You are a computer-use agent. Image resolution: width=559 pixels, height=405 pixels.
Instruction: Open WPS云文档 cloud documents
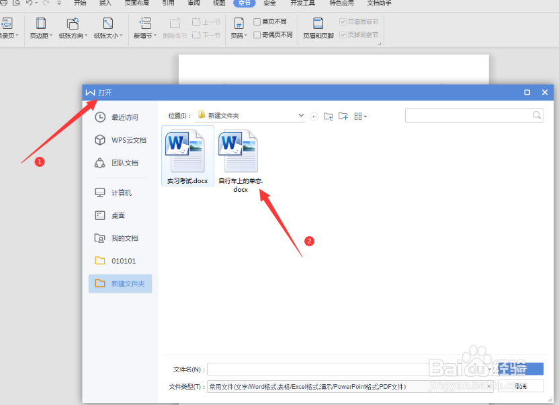(120, 140)
